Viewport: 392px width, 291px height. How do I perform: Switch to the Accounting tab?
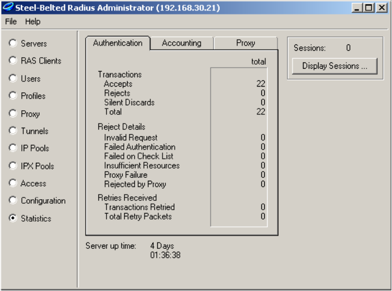(182, 43)
